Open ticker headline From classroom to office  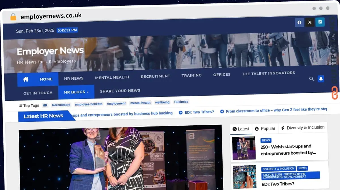(x=276, y=110)
